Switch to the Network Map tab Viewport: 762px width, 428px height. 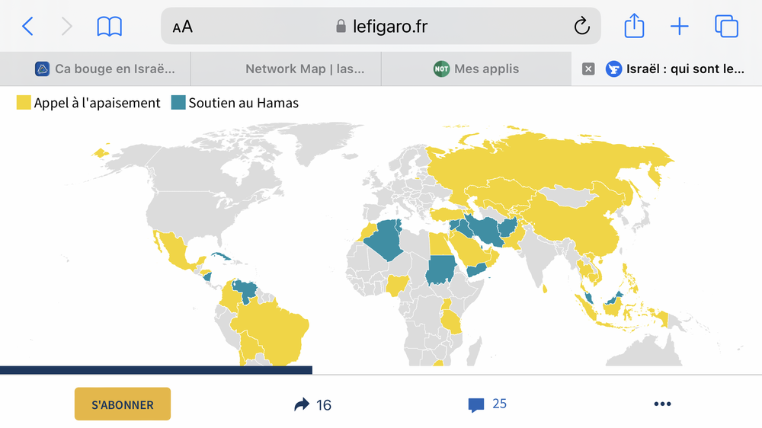(x=304, y=69)
